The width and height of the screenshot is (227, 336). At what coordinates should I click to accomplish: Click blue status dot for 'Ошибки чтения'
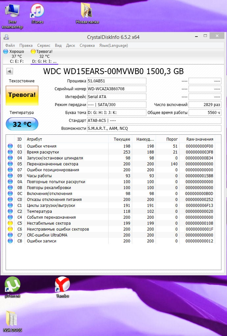(x=10, y=146)
